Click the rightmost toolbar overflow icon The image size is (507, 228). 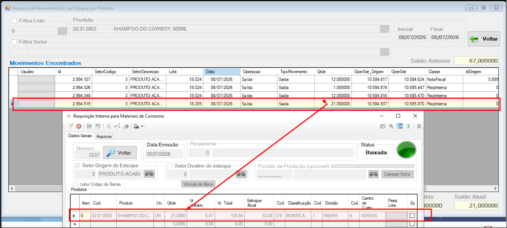419,127
